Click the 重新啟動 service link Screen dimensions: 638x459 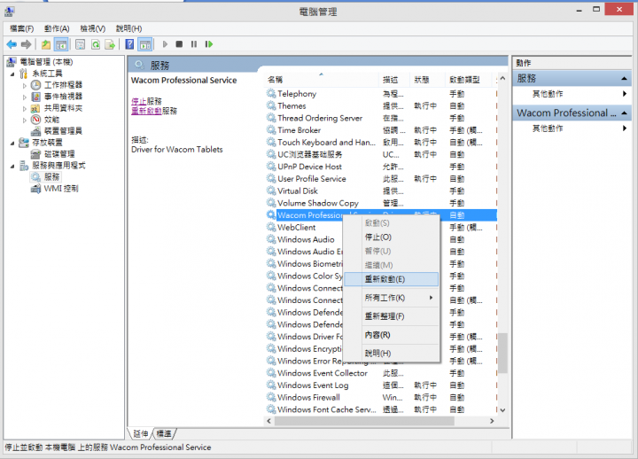[x=146, y=111]
